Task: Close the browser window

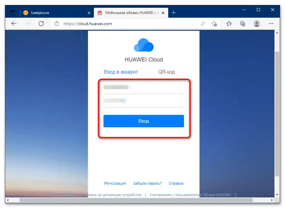Action: point(273,10)
